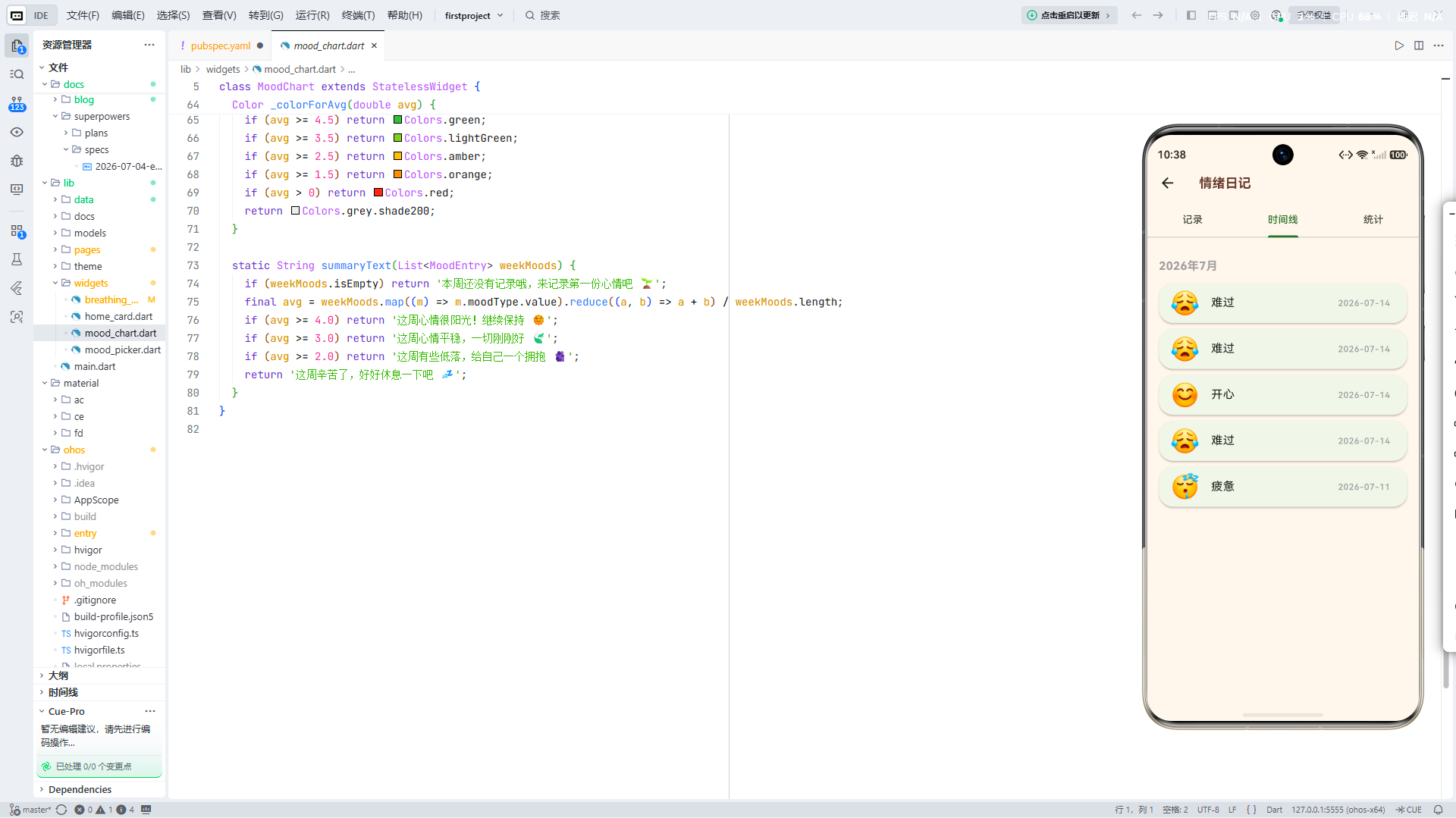Click 127.0.0.1:5555 device selector
The image size is (1456, 818).
1338,810
